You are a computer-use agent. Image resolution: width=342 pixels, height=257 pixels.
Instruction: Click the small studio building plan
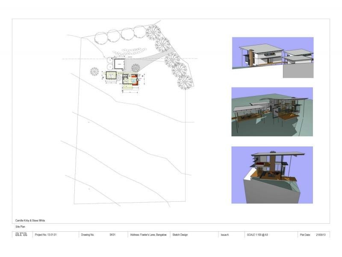tap(112, 76)
